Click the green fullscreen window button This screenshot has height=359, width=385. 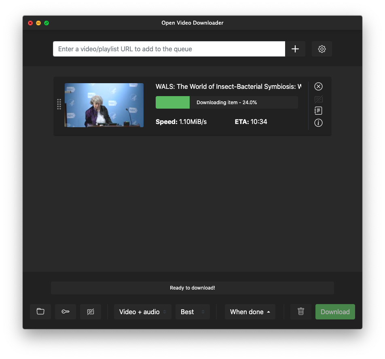pyautogui.click(x=47, y=23)
